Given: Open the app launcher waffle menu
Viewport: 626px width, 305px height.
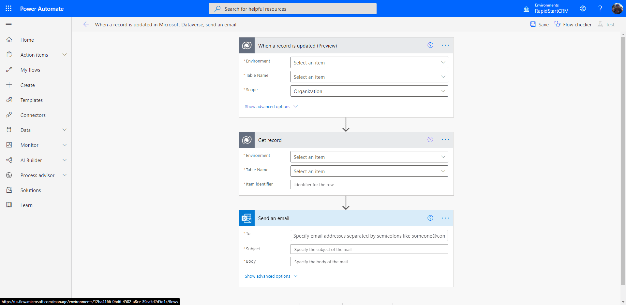Looking at the screenshot, I should (x=8, y=8).
